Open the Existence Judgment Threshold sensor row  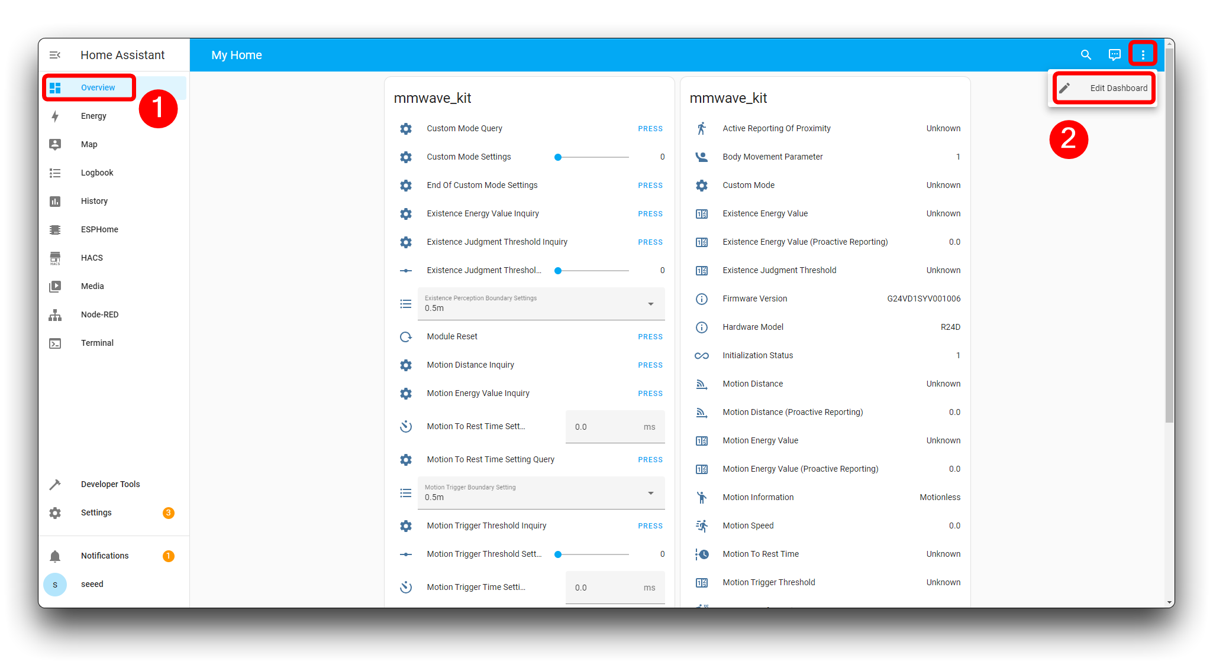coord(825,270)
